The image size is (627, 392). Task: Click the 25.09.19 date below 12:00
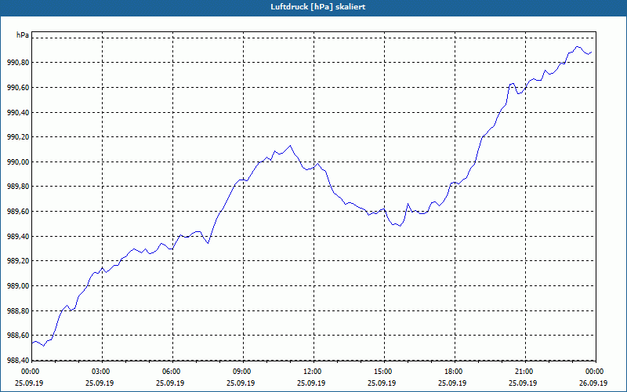[x=311, y=383]
